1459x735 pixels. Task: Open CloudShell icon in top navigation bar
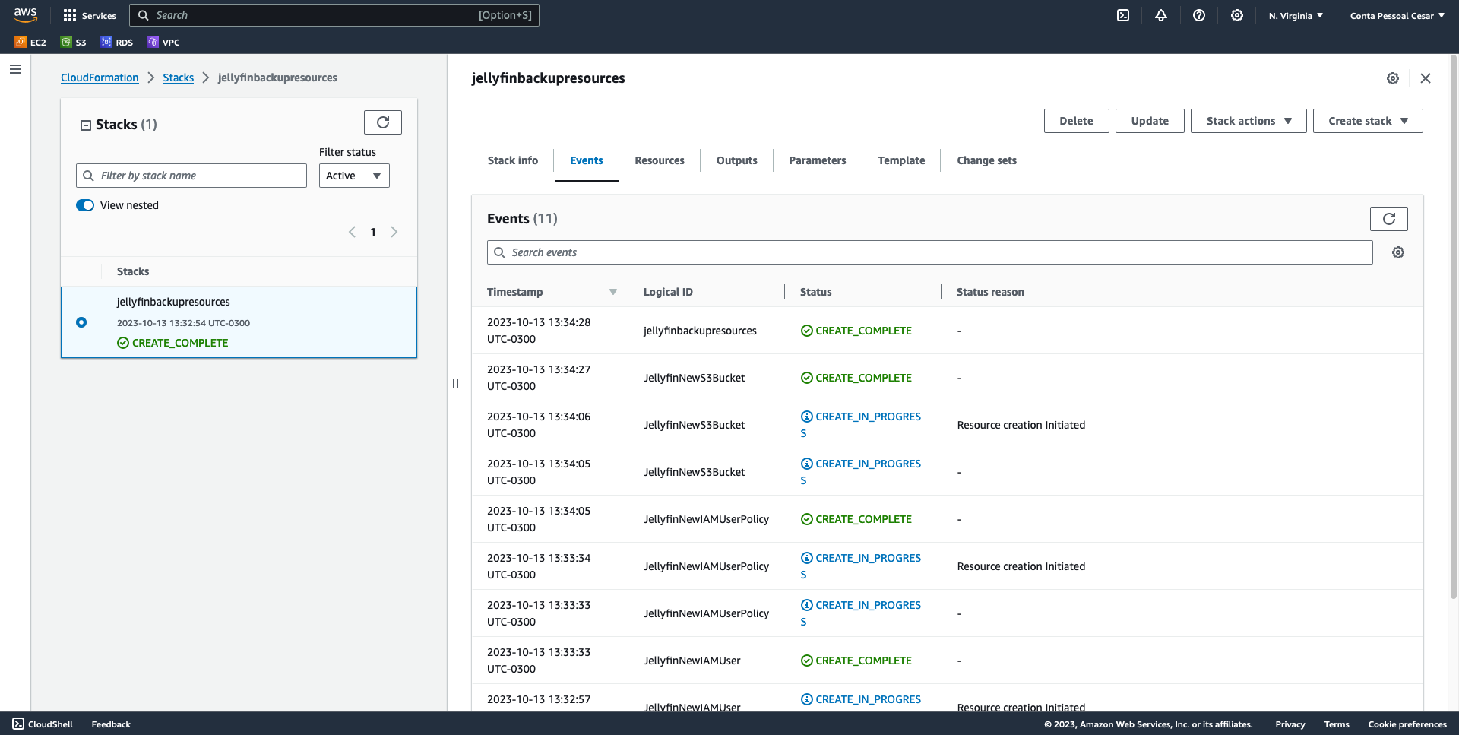[x=1123, y=15]
